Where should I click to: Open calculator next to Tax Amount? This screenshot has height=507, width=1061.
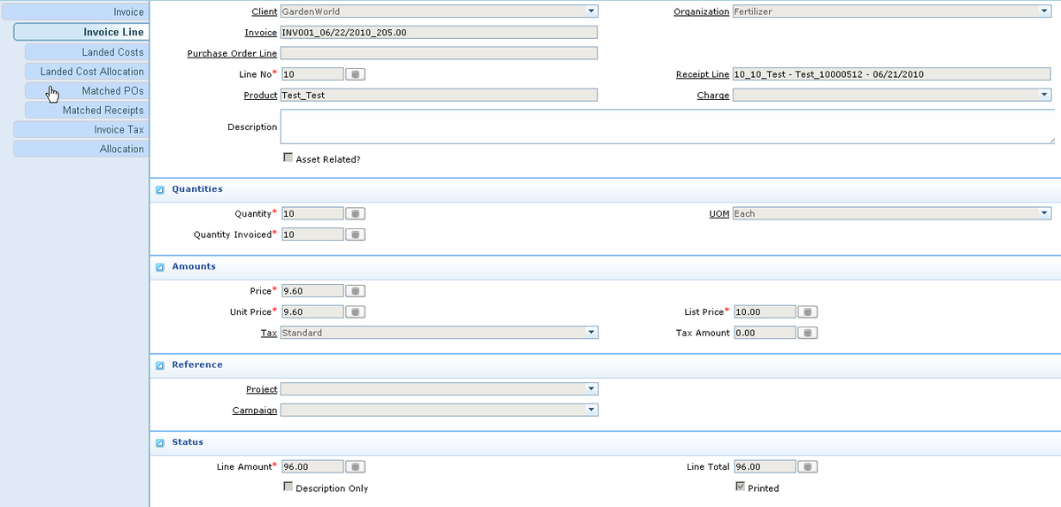pos(807,333)
